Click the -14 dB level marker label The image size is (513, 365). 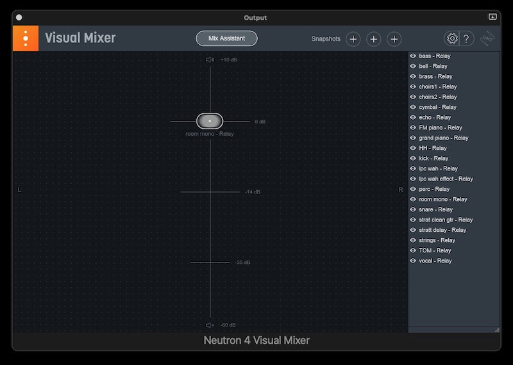coord(253,192)
